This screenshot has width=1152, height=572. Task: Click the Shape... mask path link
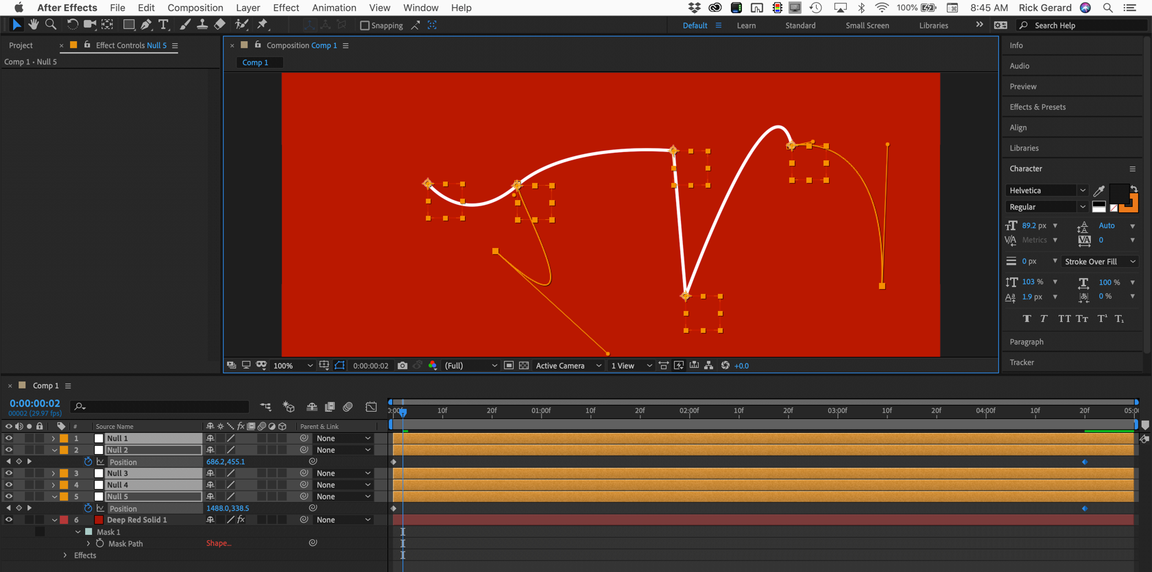click(219, 543)
